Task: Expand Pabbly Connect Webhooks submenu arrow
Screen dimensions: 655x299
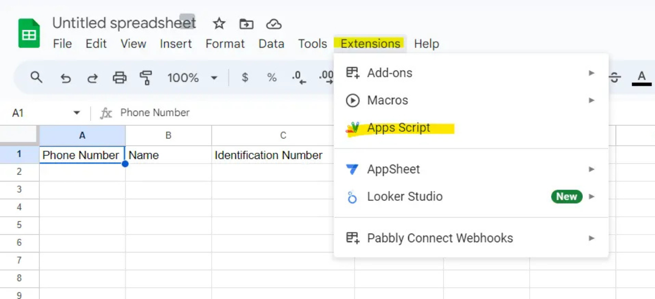Action: click(x=592, y=238)
